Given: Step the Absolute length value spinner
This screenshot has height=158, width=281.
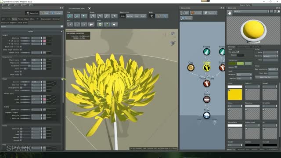Looking at the screenshot, I should [x=41, y=38].
